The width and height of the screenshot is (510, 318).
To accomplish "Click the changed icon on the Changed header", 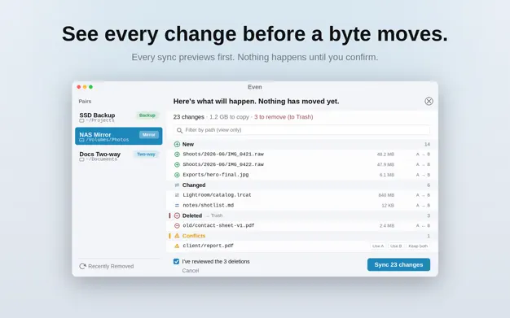I will [x=177, y=185].
